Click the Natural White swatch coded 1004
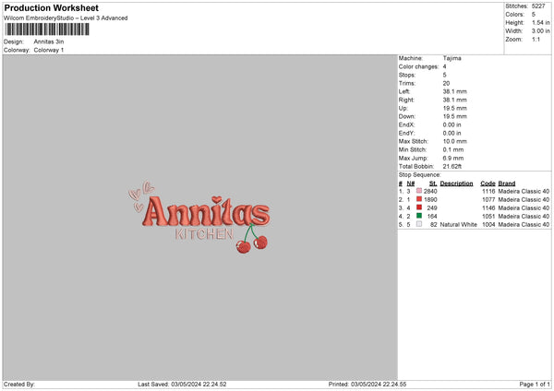The image size is (554, 391). pyautogui.click(x=419, y=224)
